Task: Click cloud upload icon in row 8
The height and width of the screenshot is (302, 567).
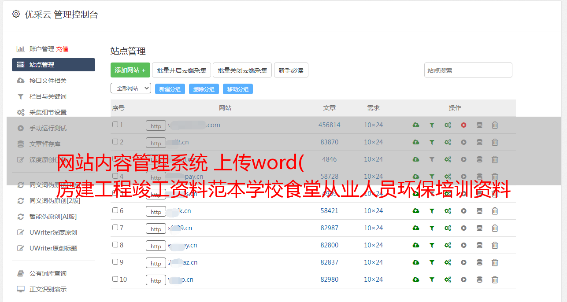Action: 416,245
